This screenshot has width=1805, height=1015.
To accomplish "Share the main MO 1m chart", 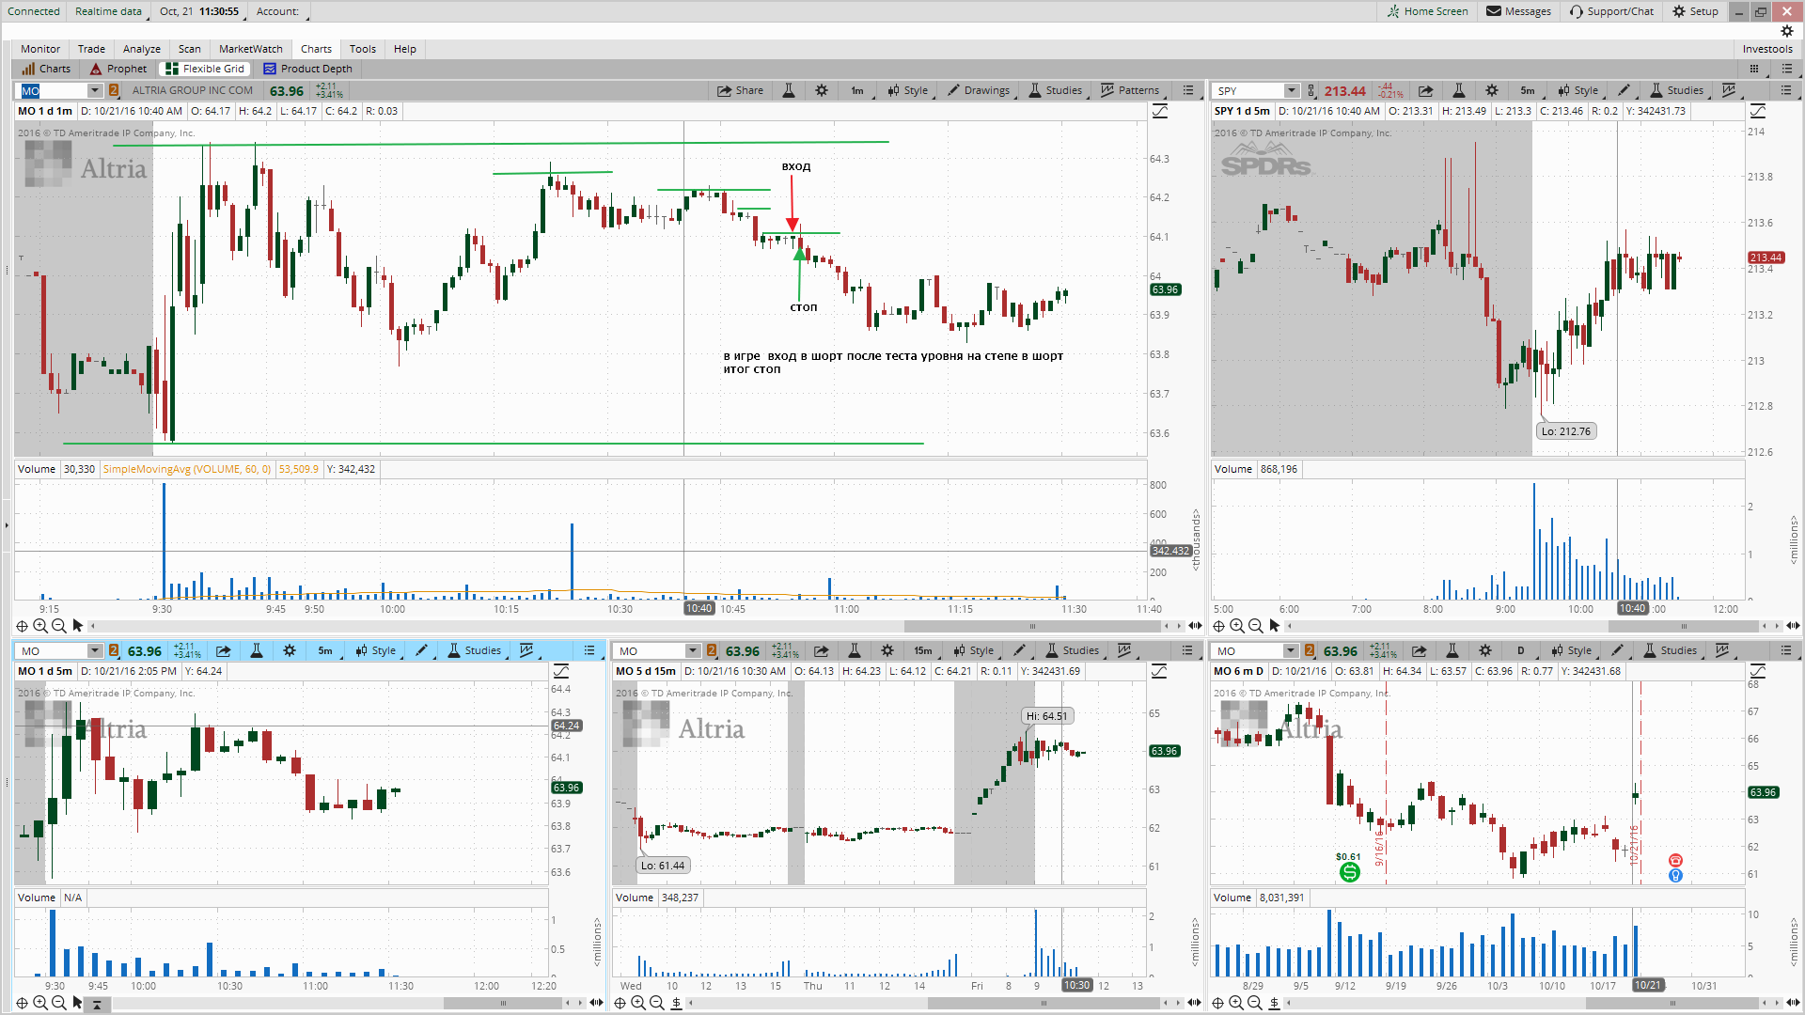I will pos(740,90).
